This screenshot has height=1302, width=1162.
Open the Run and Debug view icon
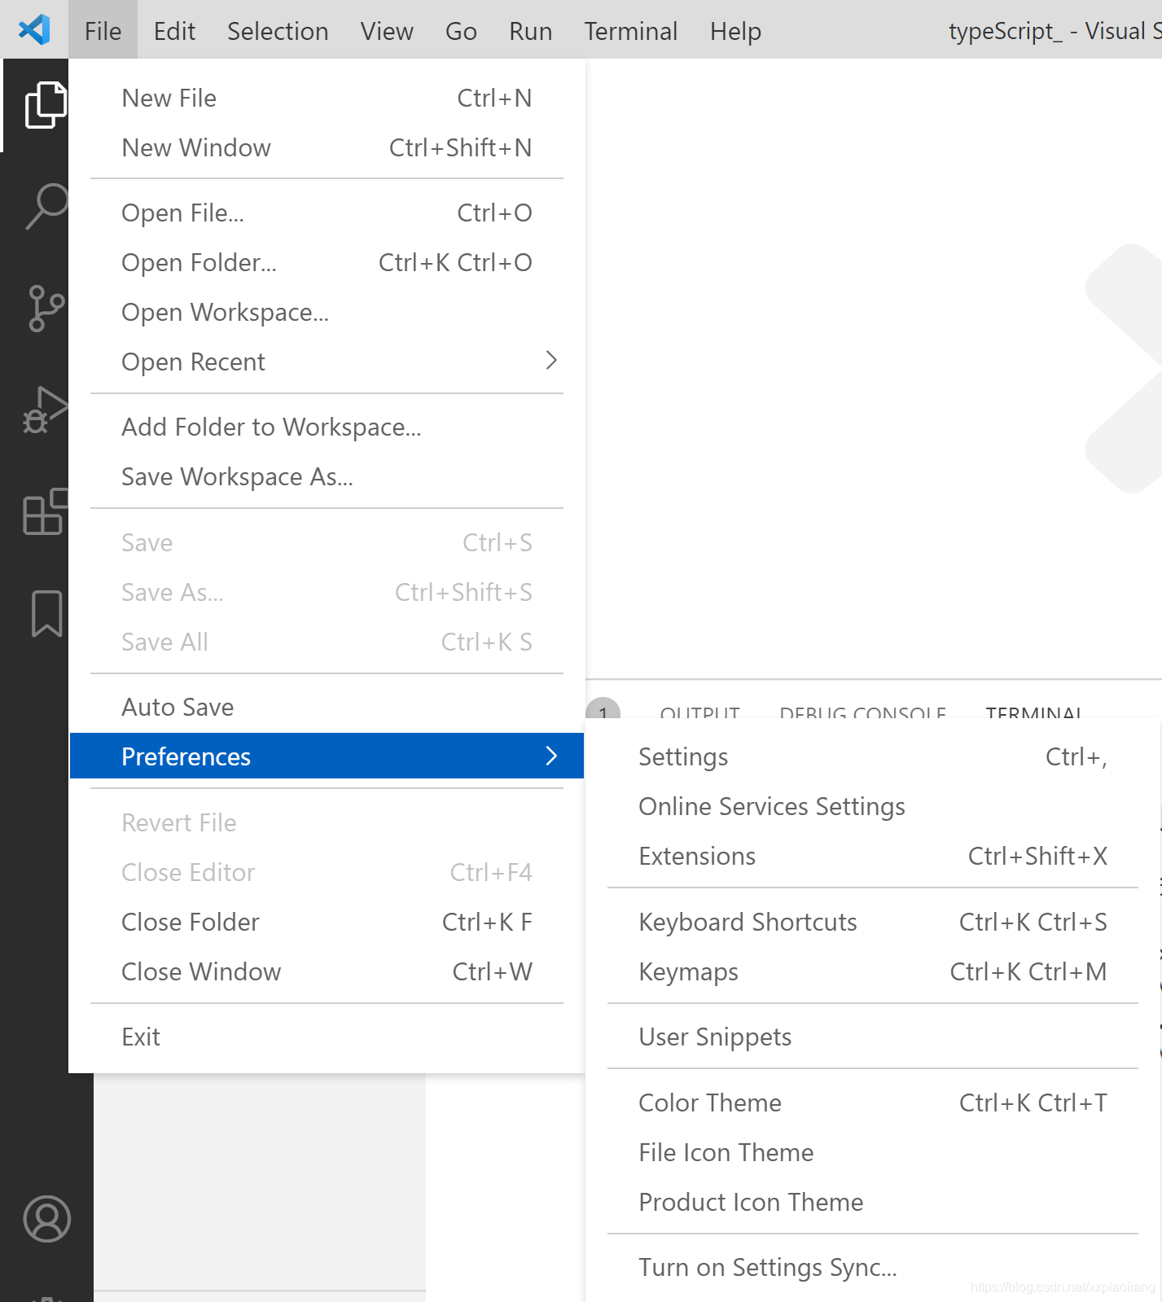[x=45, y=410]
